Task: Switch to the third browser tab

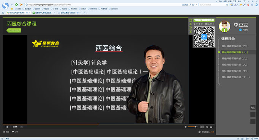Action: (x=69, y=12)
